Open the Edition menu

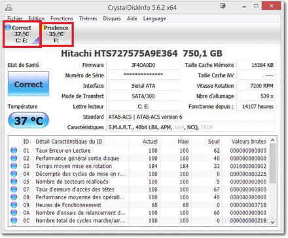(x=37, y=18)
